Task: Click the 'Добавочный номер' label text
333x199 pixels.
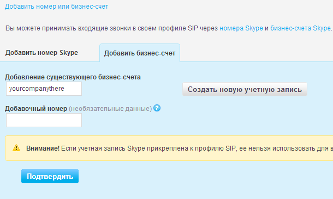Action: 36,109
